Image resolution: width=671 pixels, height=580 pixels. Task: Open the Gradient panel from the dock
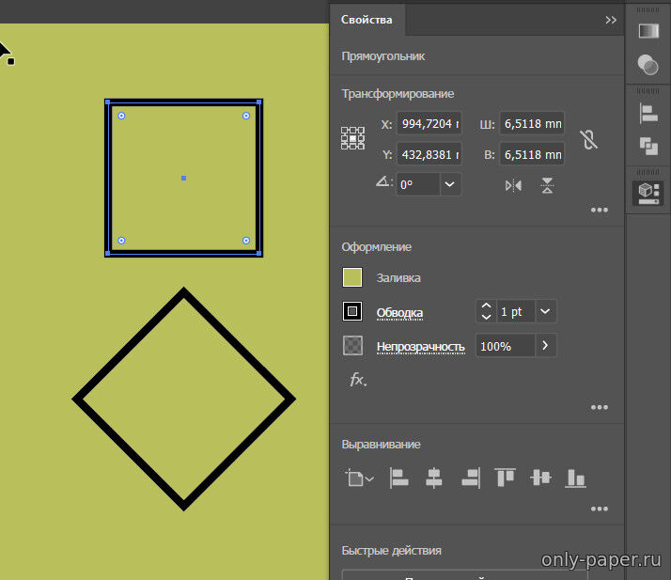(648, 31)
